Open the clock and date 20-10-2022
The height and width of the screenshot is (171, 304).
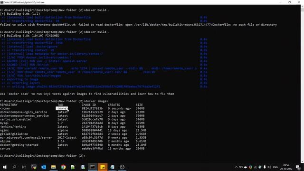point(286,167)
